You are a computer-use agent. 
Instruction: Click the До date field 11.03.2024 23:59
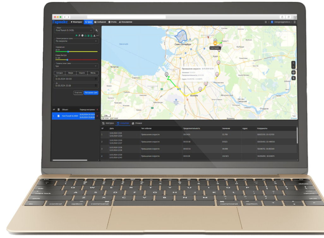click(x=76, y=85)
